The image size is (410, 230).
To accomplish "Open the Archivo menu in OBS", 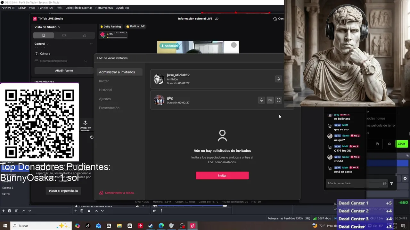I will [x=8, y=8].
